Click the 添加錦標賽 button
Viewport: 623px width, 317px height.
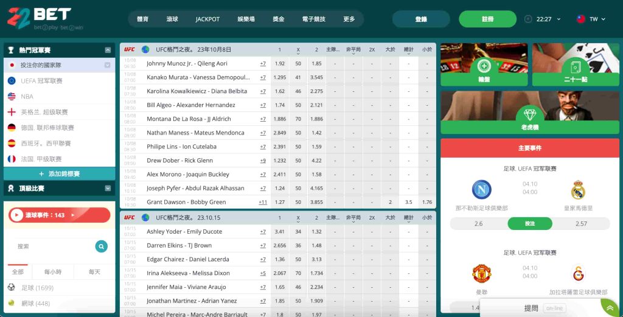tap(59, 173)
